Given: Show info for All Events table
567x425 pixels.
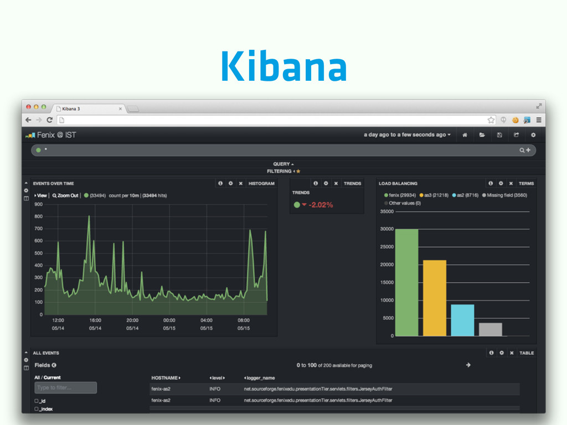Looking at the screenshot, I should (492, 353).
